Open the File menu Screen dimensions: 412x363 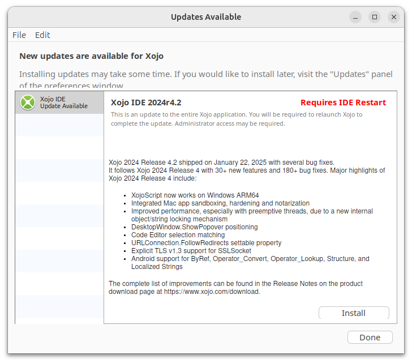coord(19,35)
